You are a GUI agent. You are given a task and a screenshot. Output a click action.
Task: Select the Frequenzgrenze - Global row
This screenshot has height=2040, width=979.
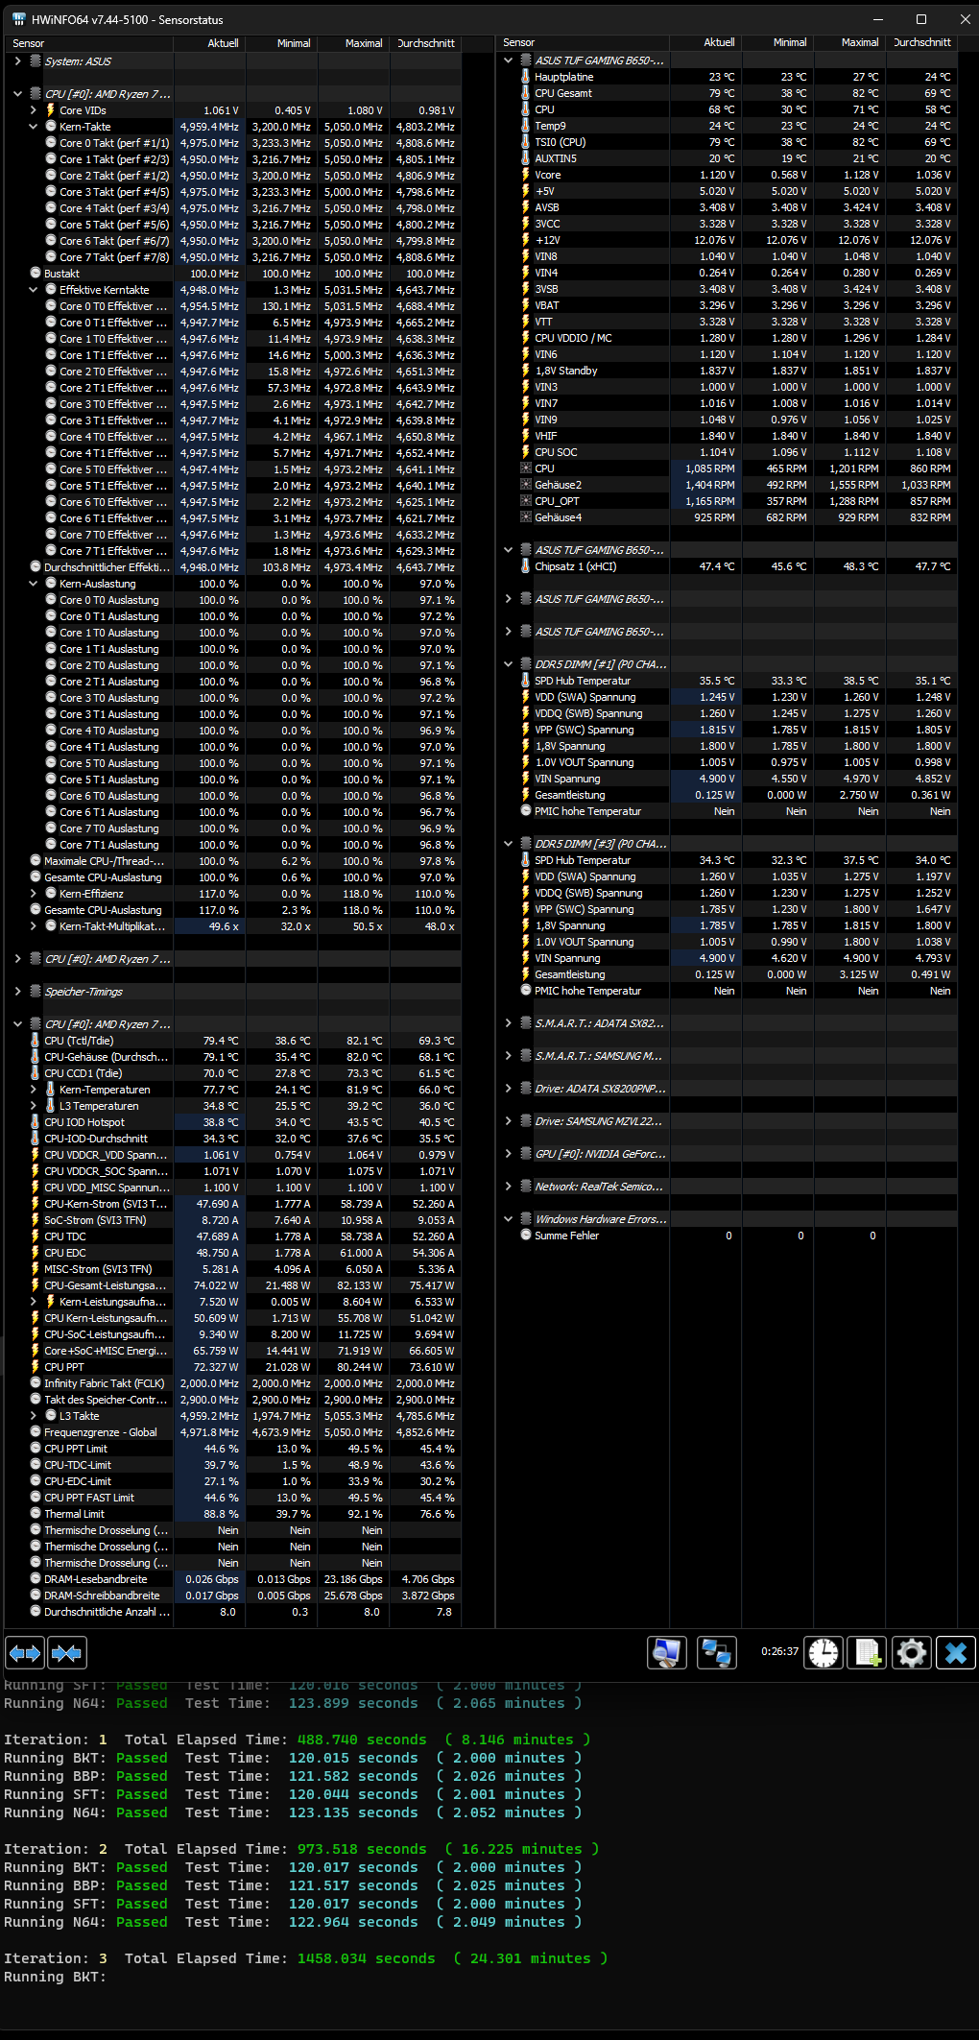tap(233, 1432)
